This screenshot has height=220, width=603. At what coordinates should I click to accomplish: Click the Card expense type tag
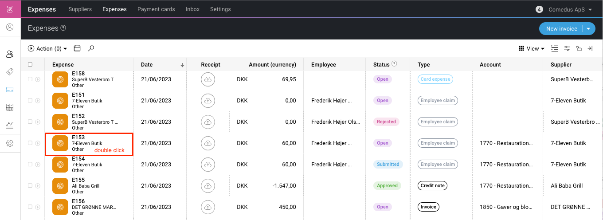(x=435, y=79)
